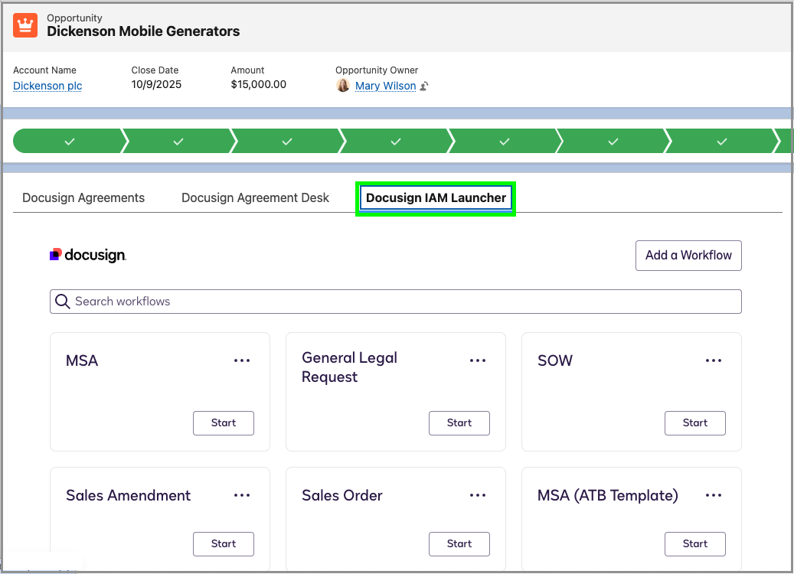Open the SOW card three-dot menu

pos(714,360)
